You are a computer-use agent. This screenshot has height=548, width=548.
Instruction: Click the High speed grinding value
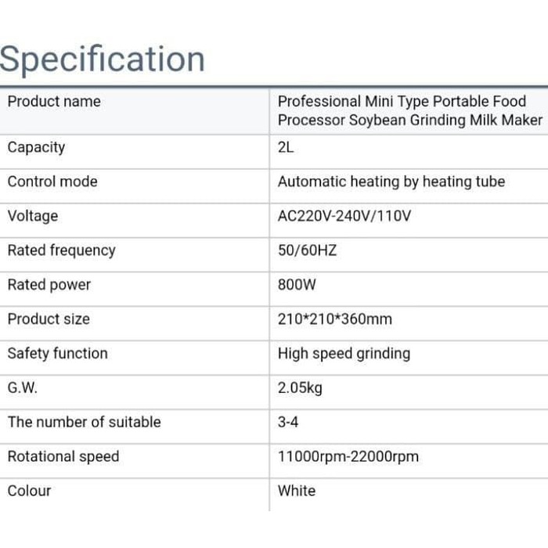point(344,354)
